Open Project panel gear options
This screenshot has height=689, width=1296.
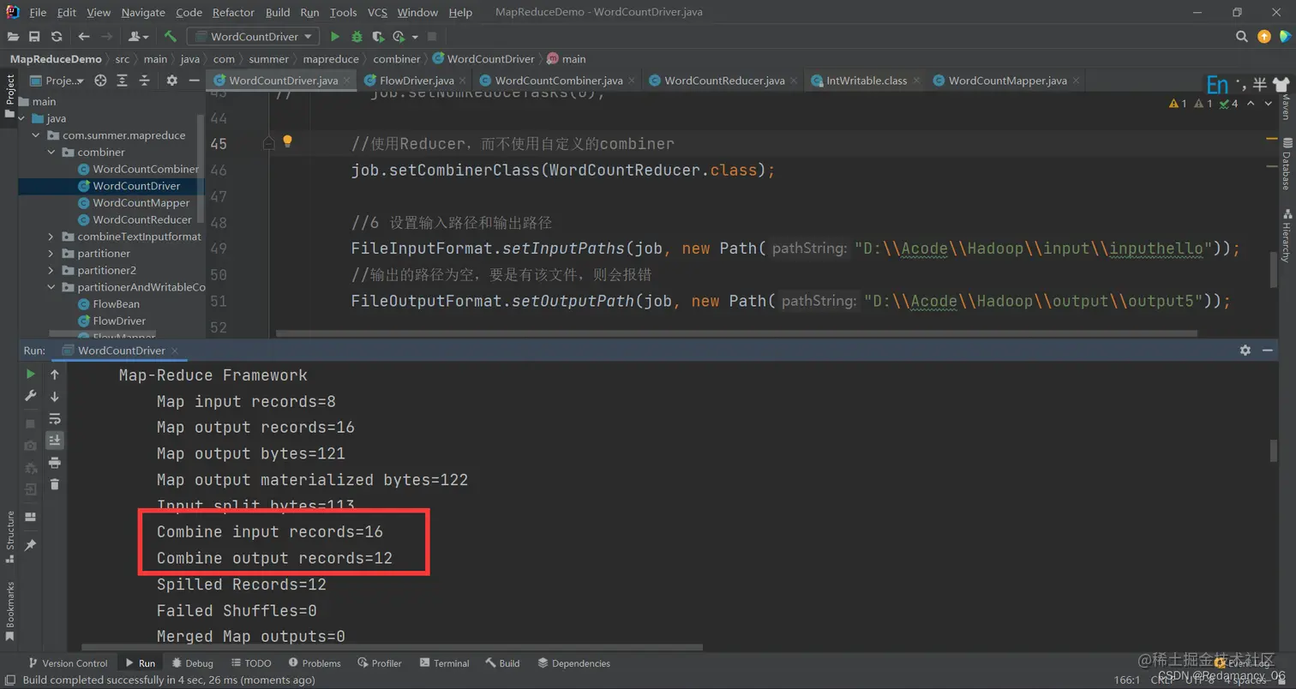coord(171,81)
